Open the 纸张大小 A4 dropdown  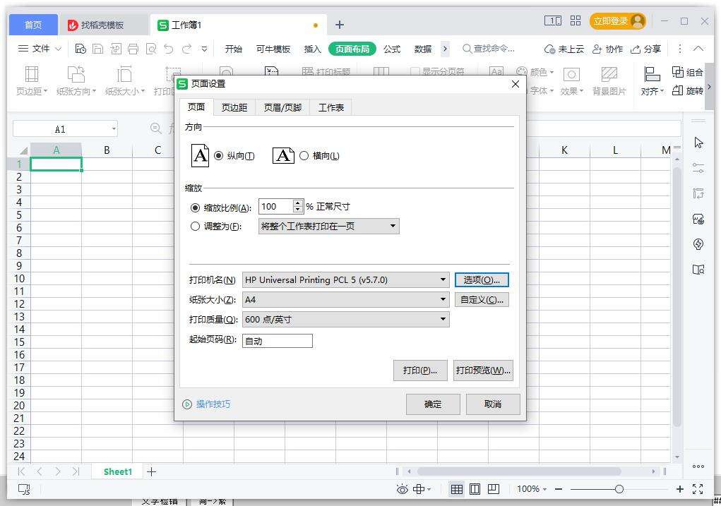[x=443, y=299]
